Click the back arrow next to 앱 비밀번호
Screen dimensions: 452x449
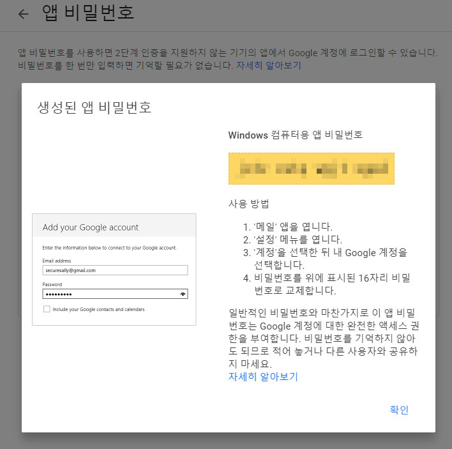coord(24,14)
